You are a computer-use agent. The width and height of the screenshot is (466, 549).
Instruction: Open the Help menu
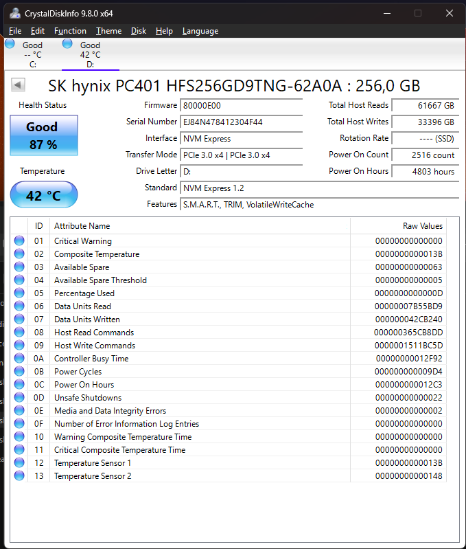164,31
